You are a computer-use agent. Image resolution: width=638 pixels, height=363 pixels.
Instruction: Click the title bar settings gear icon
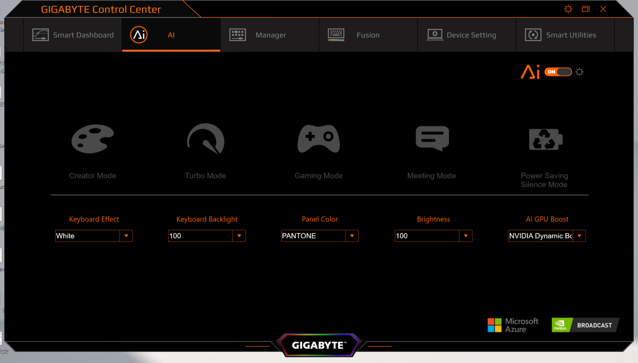[568, 9]
